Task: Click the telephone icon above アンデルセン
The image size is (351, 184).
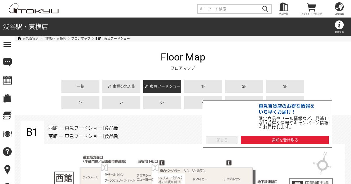Action: (x=229, y=163)
